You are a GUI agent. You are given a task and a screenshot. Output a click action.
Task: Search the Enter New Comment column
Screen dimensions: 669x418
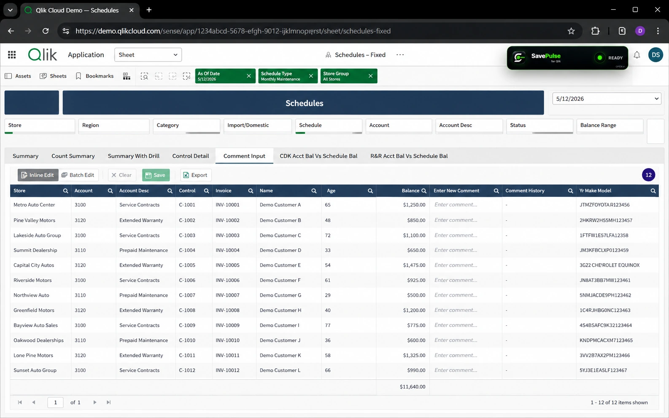click(496, 191)
